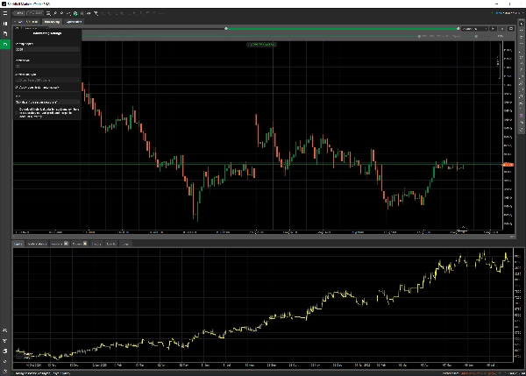This screenshot has height=376, width=526.
Task: Click the purple icon in right drawing toolbar
Action: click(x=522, y=116)
